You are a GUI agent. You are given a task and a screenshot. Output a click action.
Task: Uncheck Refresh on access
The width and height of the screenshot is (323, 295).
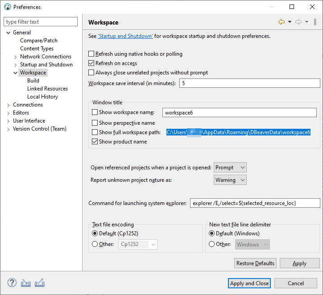coord(91,63)
